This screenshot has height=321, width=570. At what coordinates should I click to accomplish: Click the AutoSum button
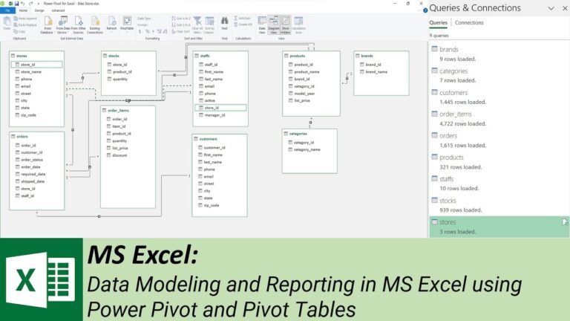click(x=243, y=18)
